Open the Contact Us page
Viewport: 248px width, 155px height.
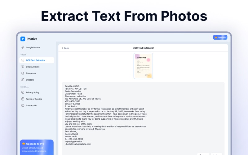pyautogui.click(x=37, y=105)
